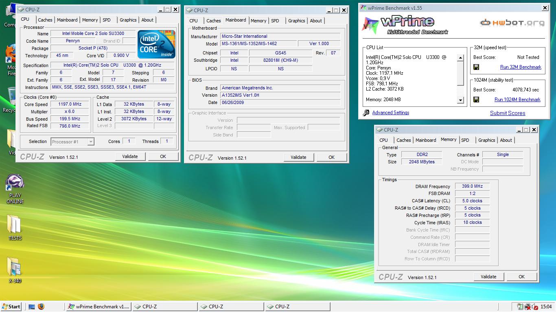Click the wPrime logo banner
The height and width of the screenshot is (312, 556).
tap(405, 25)
